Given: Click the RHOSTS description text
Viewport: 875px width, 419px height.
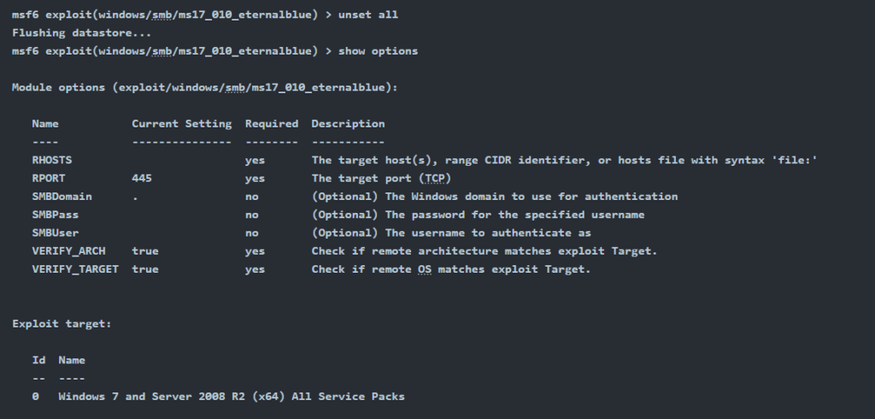Looking at the screenshot, I should point(564,161).
